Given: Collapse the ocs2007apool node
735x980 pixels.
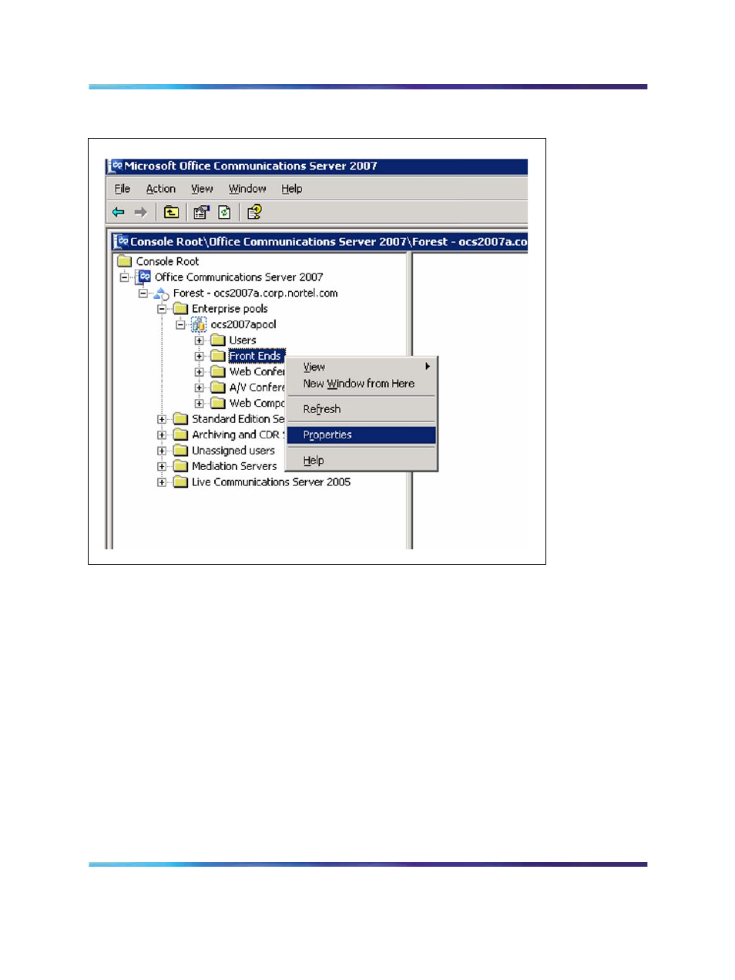Looking at the screenshot, I should (x=180, y=325).
